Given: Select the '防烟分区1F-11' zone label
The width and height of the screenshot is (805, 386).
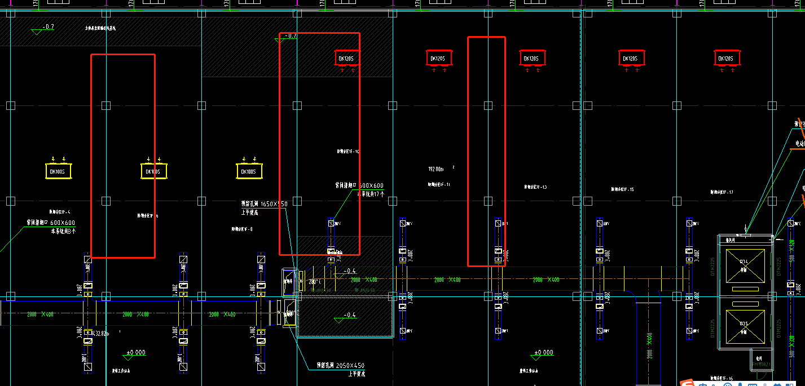Looking at the screenshot, I should point(439,184).
